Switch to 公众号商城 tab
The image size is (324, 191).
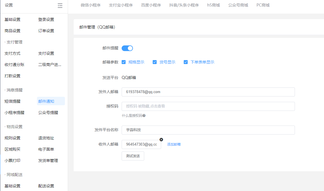238,5
